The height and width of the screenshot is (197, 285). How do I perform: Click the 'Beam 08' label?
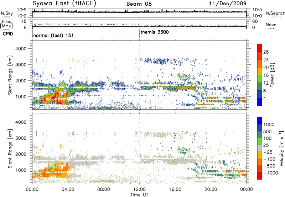(139, 4)
